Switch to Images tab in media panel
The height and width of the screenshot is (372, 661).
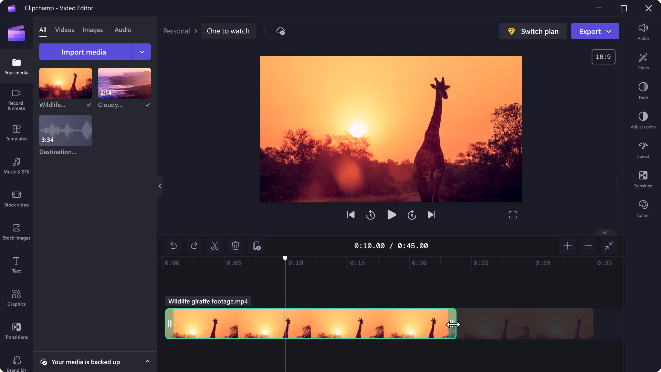92,30
